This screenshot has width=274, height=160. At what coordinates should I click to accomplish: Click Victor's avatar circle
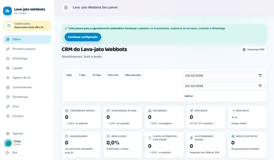coord(8,143)
